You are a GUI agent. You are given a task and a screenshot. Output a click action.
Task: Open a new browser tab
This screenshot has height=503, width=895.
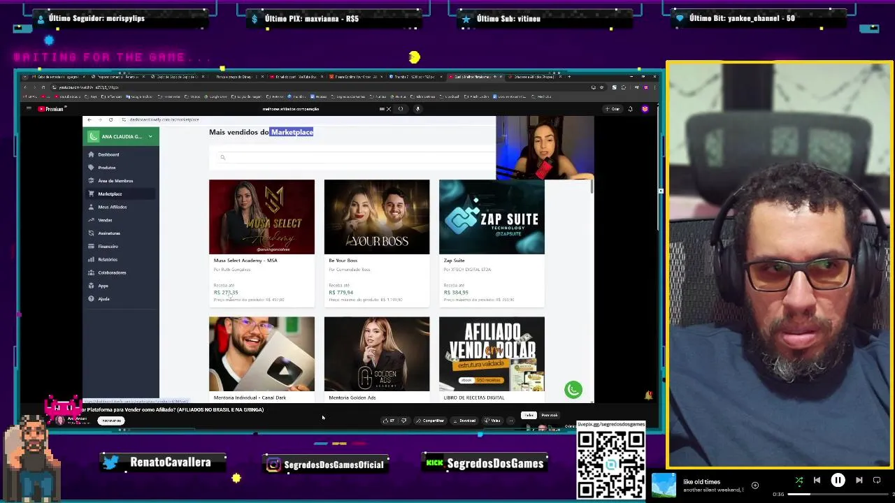tap(569, 76)
